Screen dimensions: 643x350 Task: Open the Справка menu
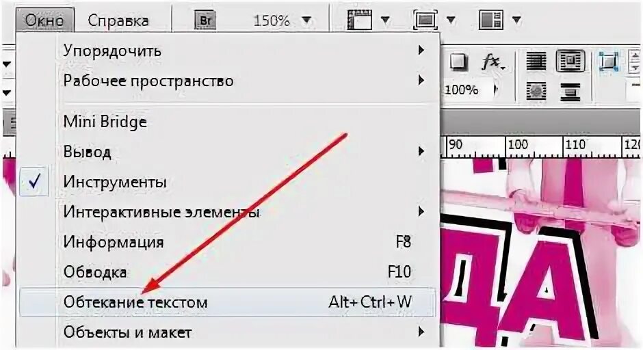point(118,21)
